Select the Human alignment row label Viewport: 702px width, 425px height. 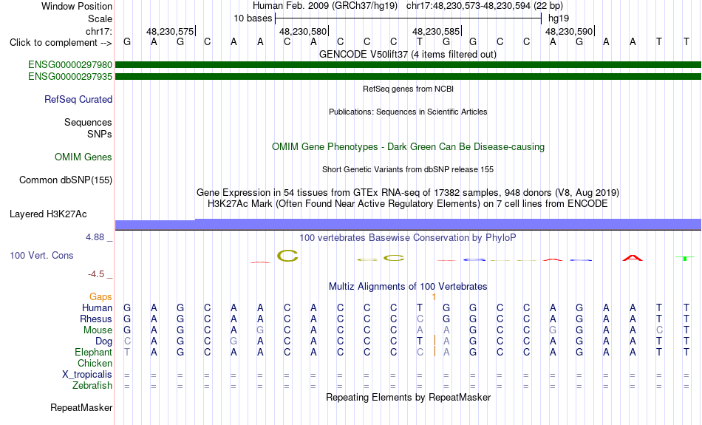click(97, 307)
